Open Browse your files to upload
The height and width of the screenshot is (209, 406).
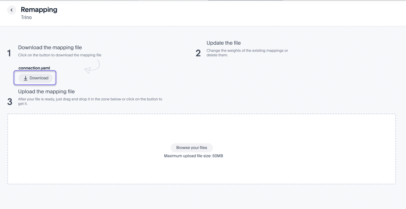click(x=192, y=148)
